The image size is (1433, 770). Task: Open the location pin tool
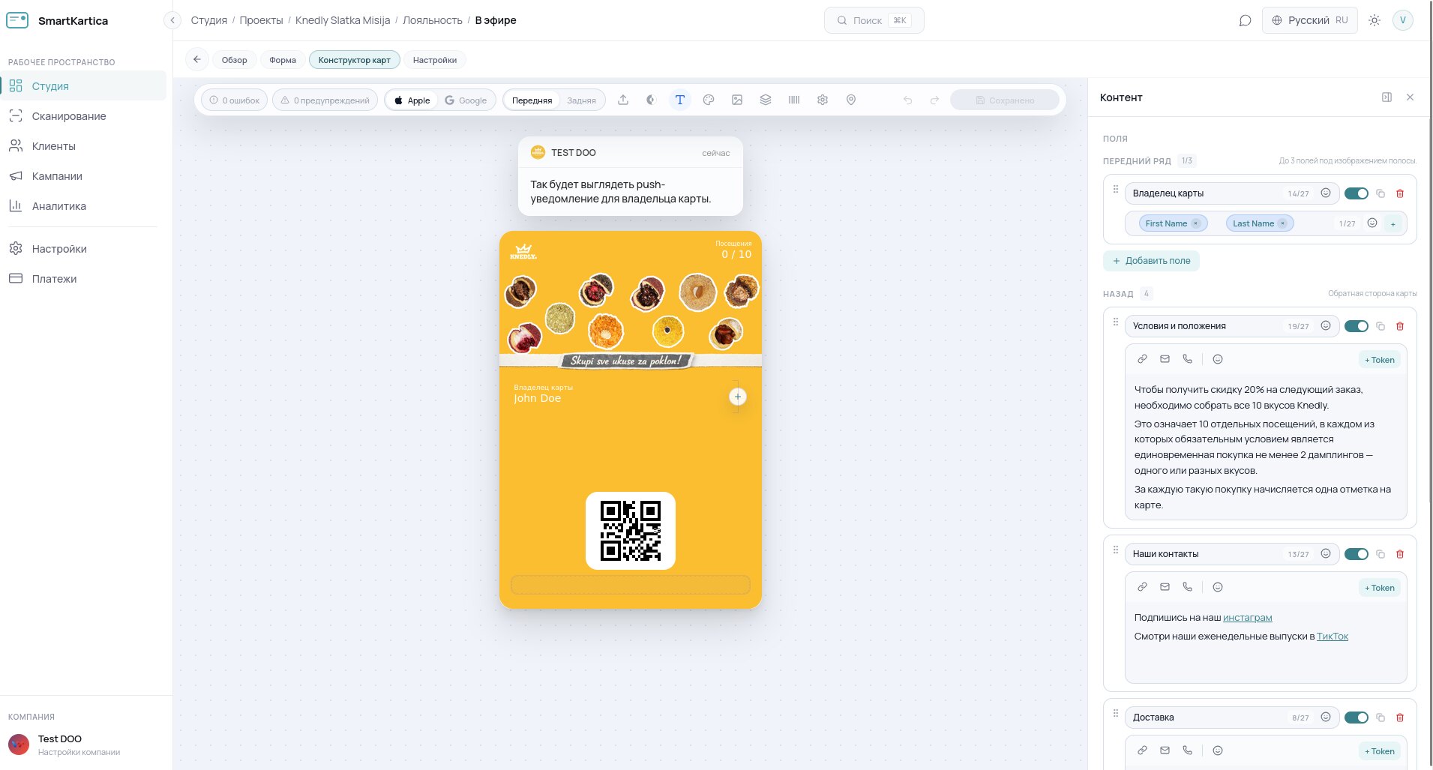851,100
